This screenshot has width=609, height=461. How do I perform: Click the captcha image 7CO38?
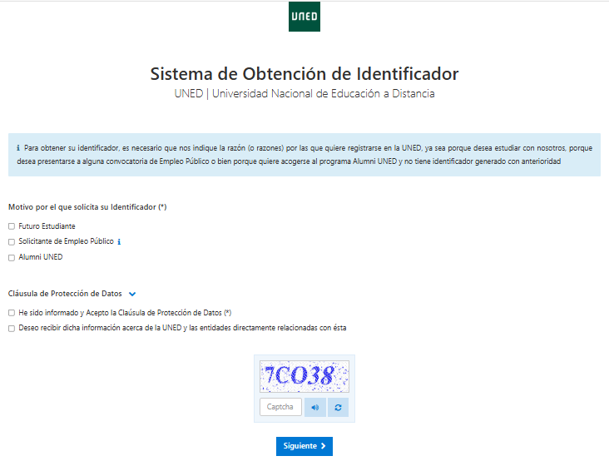(x=304, y=376)
